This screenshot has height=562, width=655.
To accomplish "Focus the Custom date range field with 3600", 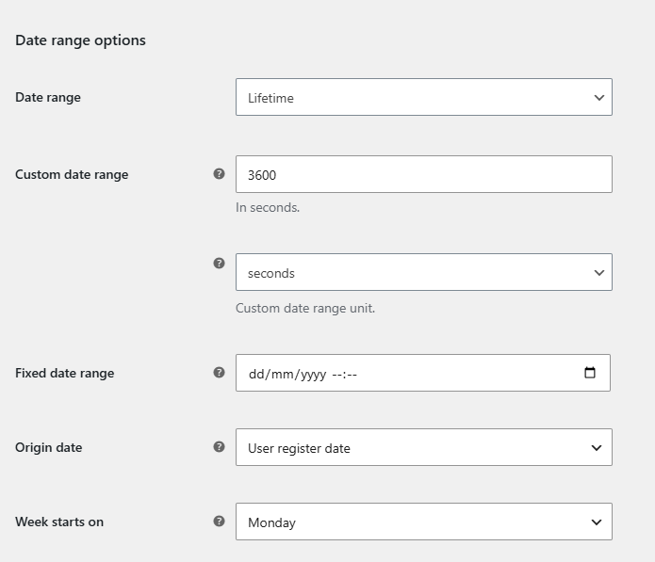I will coord(423,174).
